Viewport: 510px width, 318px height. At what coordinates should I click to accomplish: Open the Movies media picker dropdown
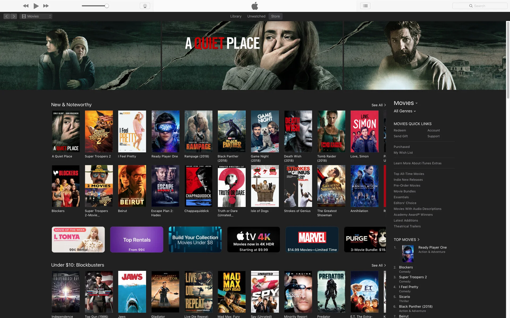36,16
